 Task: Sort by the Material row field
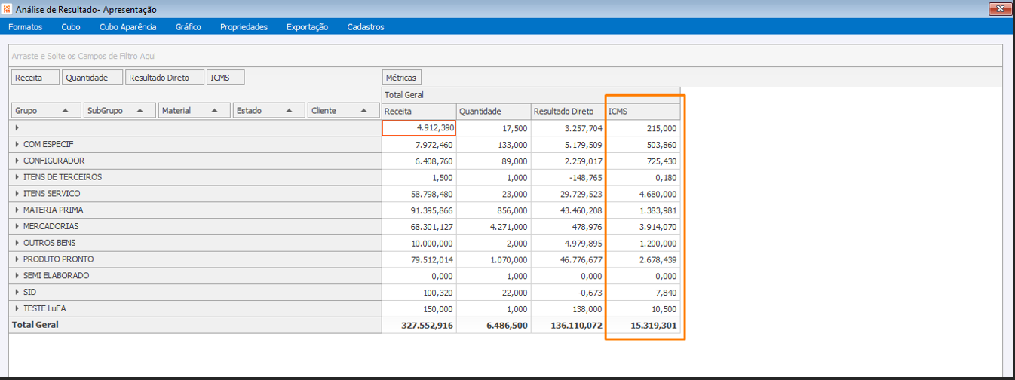point(194,110)
